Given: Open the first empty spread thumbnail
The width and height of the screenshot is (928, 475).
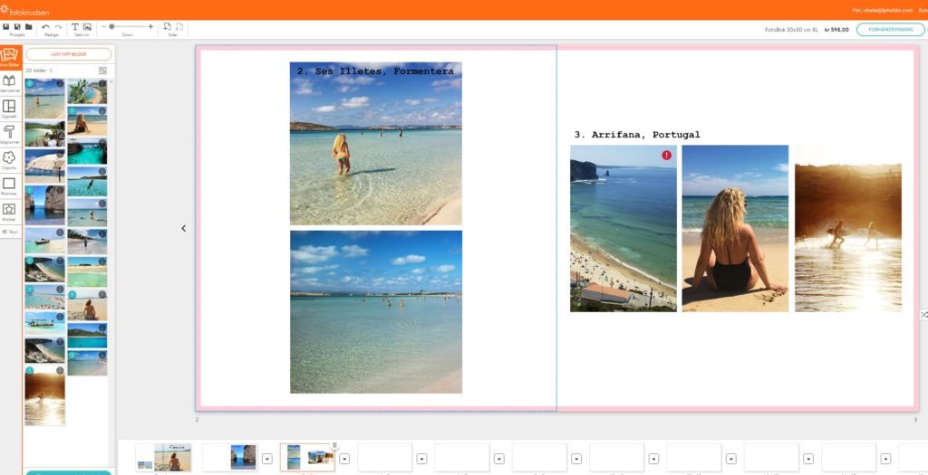Looking at the screenshot, I should (x=384, y=457).
